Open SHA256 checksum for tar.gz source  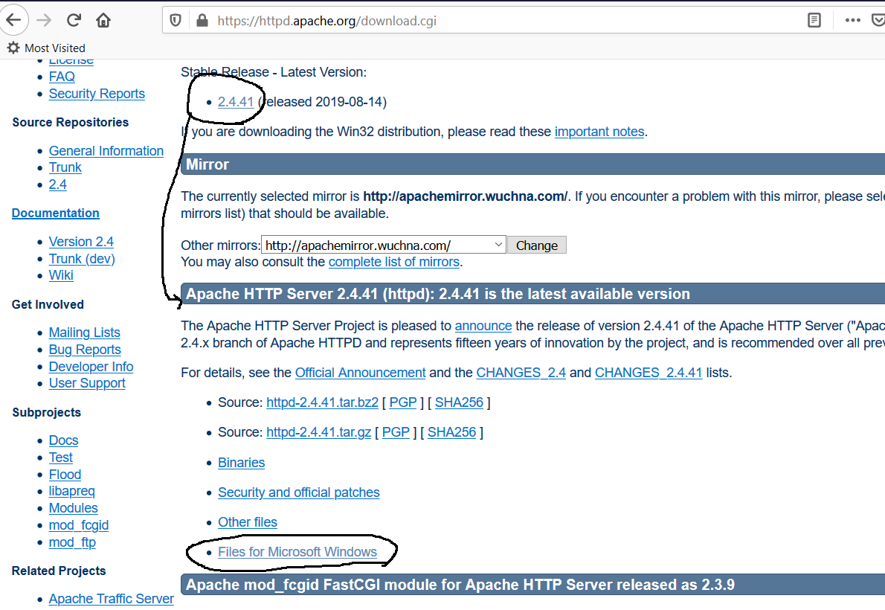[451, 433]
